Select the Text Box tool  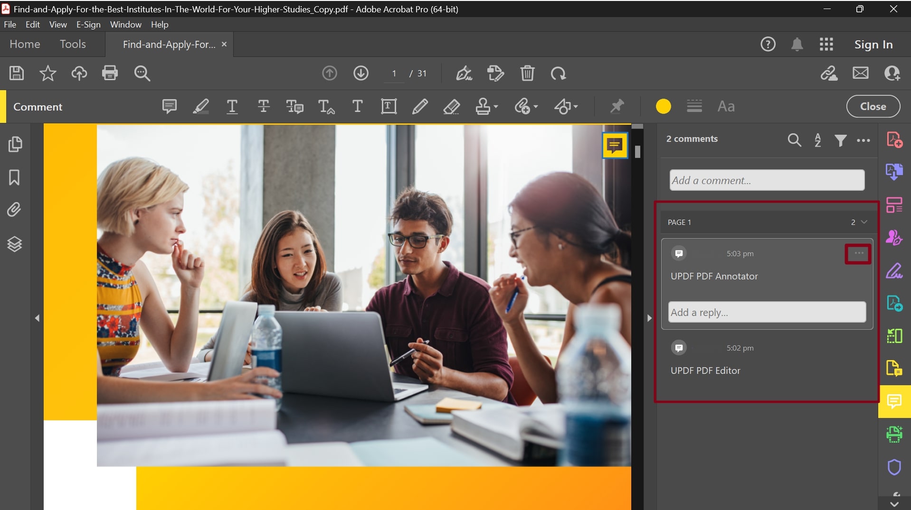[x=389, y=106]
